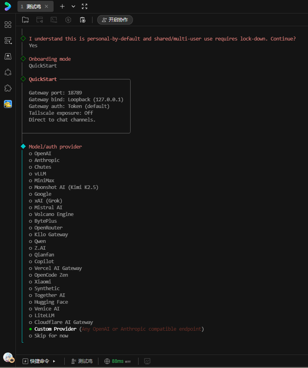Open the tab list dropdown chevron
The image size is (308, 368).
click(73, 6)
